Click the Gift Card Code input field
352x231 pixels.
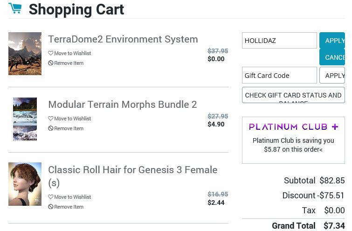(x=279, y=76)
